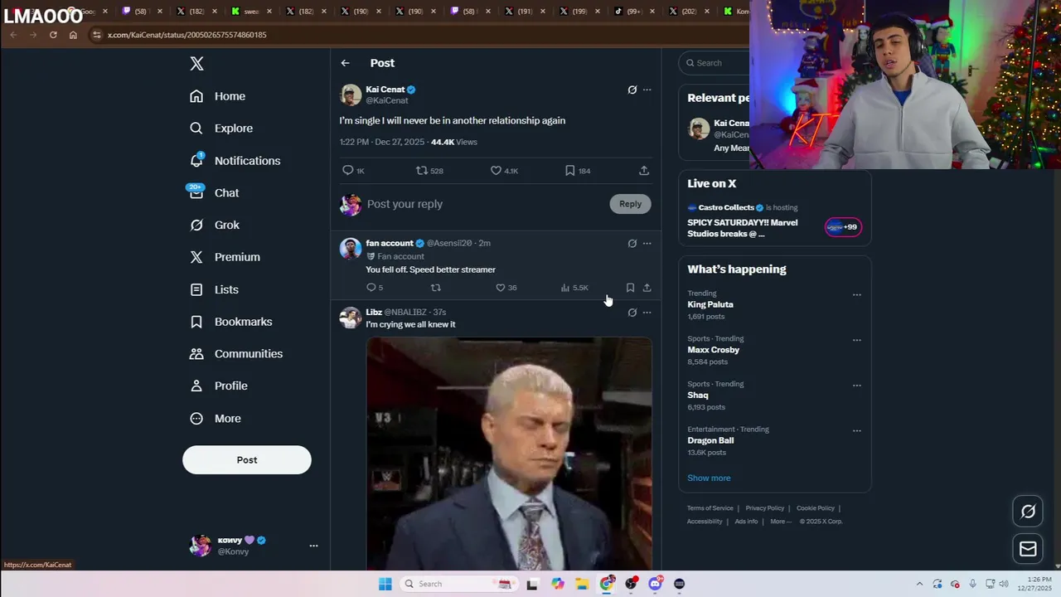Open Grok in the sidebar
The image size is (1061, 597).
click(x=214, y=225)
